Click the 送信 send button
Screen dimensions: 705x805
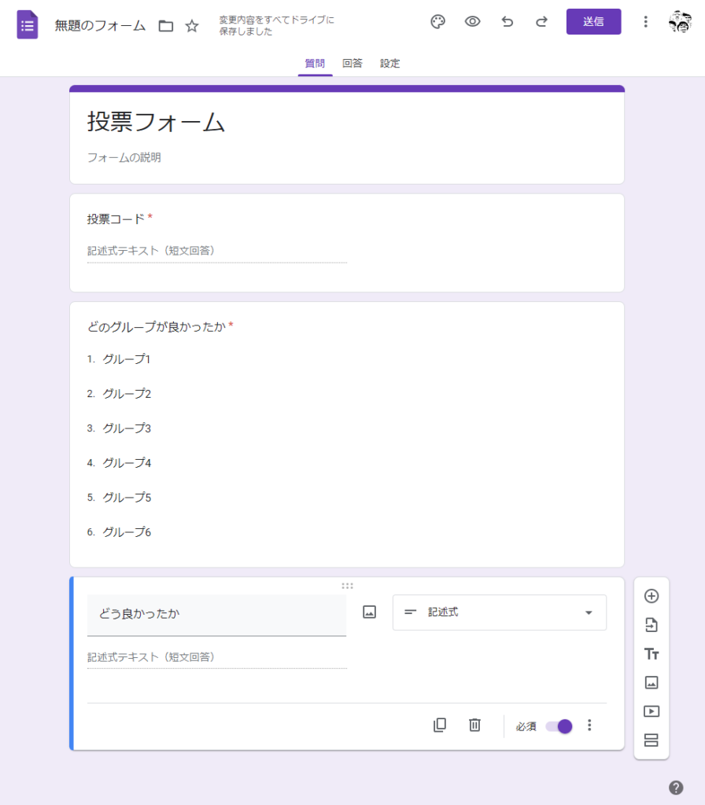[x=593, y=21]
